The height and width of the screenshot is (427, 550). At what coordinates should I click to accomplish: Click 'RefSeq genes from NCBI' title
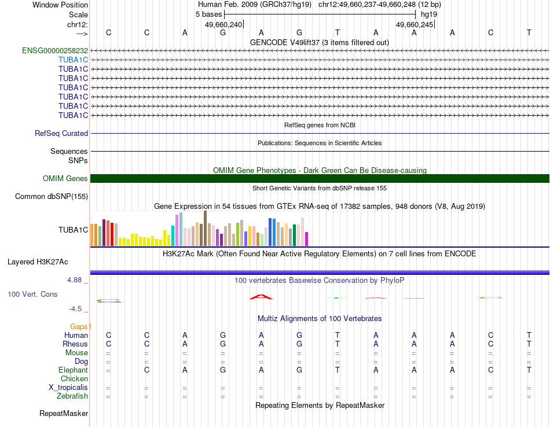(x=320, y=125)
